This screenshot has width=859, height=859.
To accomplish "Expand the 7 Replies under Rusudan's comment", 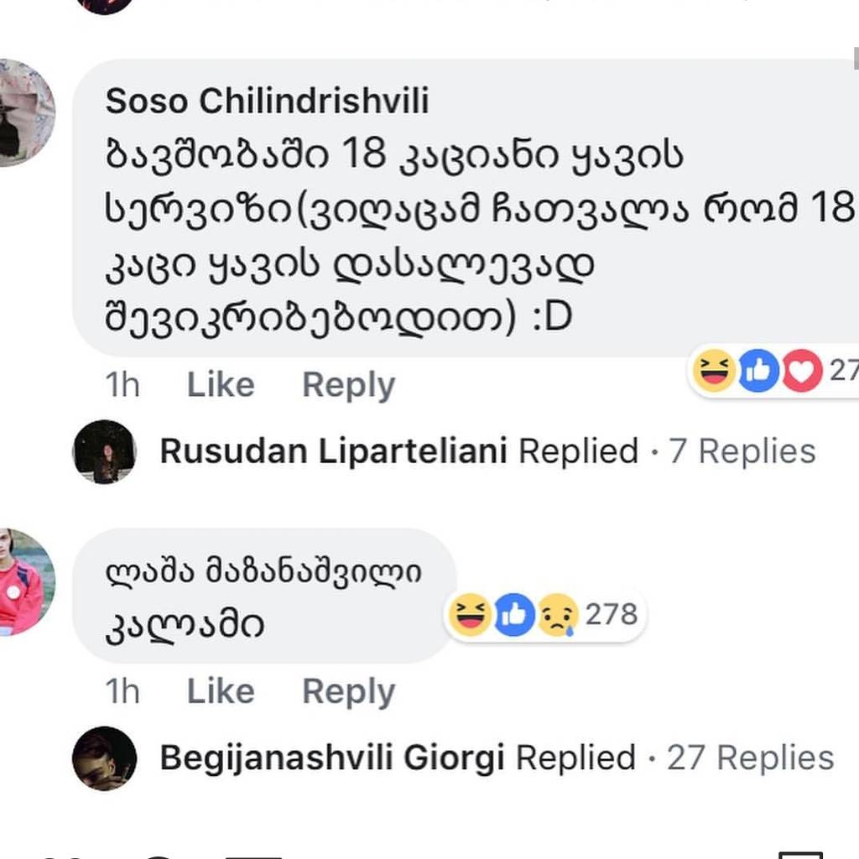I will (x=744, y=450).
